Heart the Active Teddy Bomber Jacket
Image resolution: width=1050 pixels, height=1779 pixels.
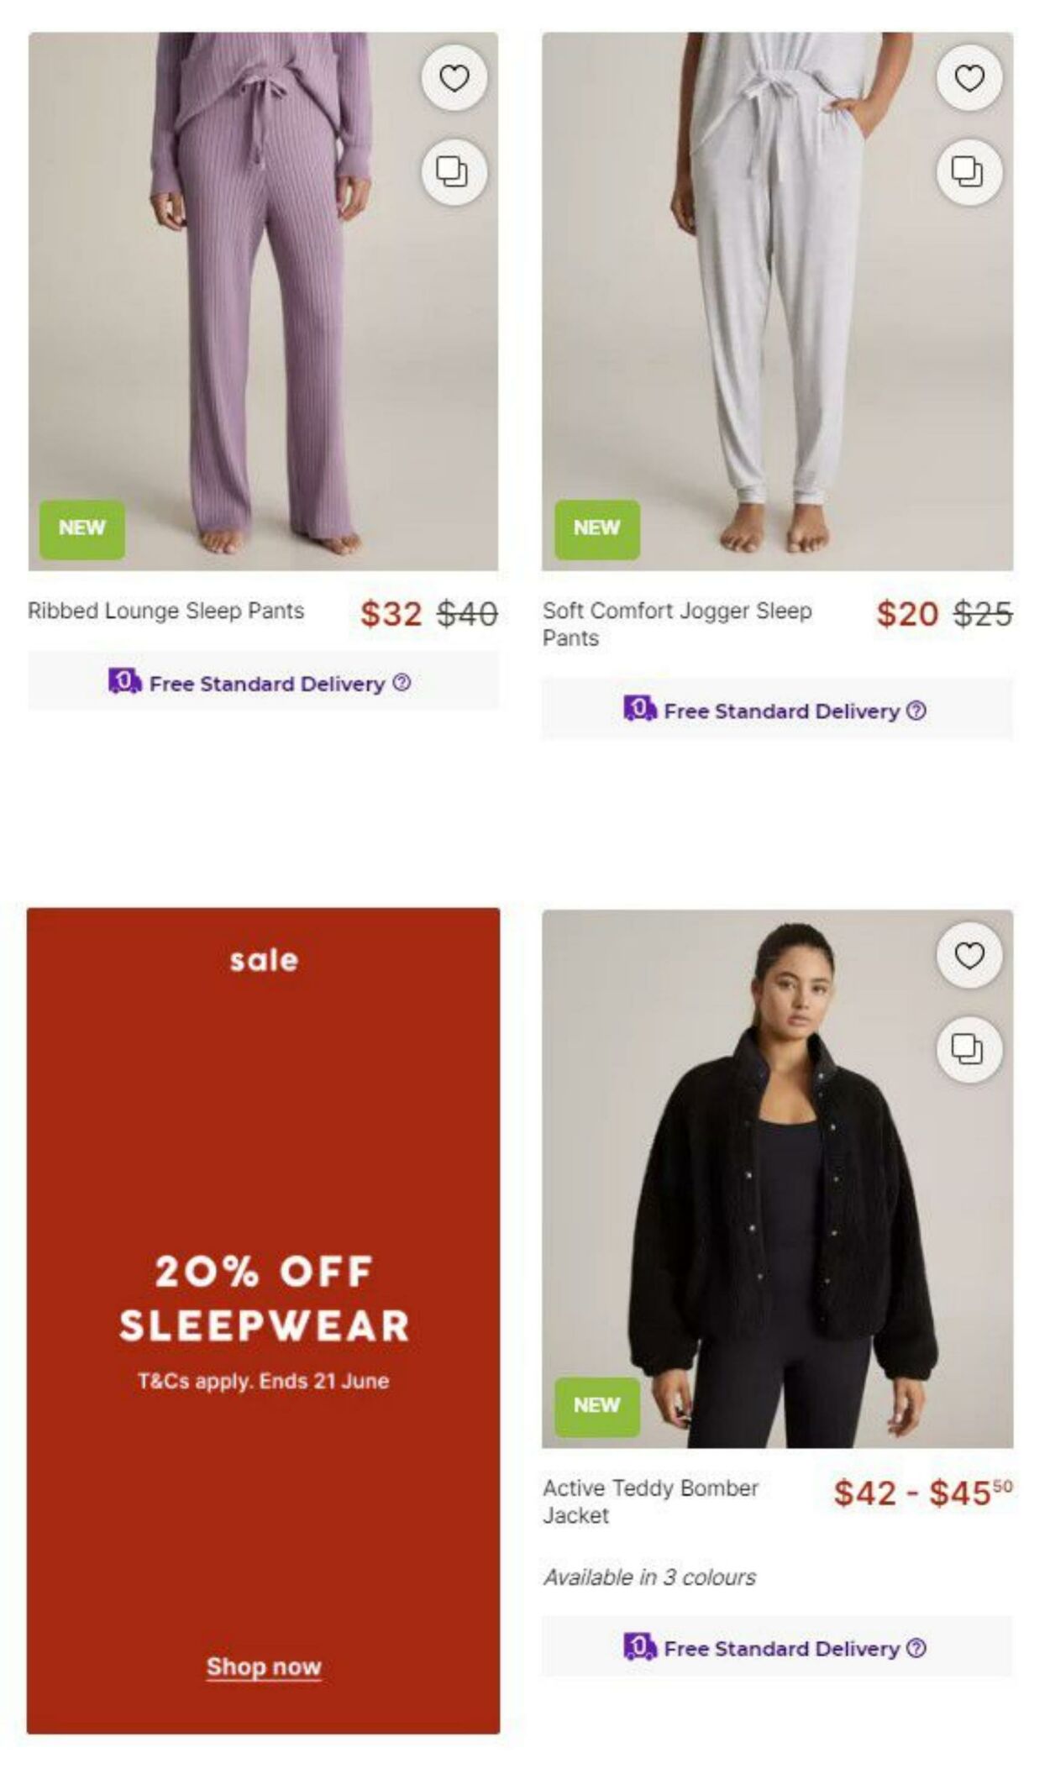pyautogui.click(x=969, y=956)
